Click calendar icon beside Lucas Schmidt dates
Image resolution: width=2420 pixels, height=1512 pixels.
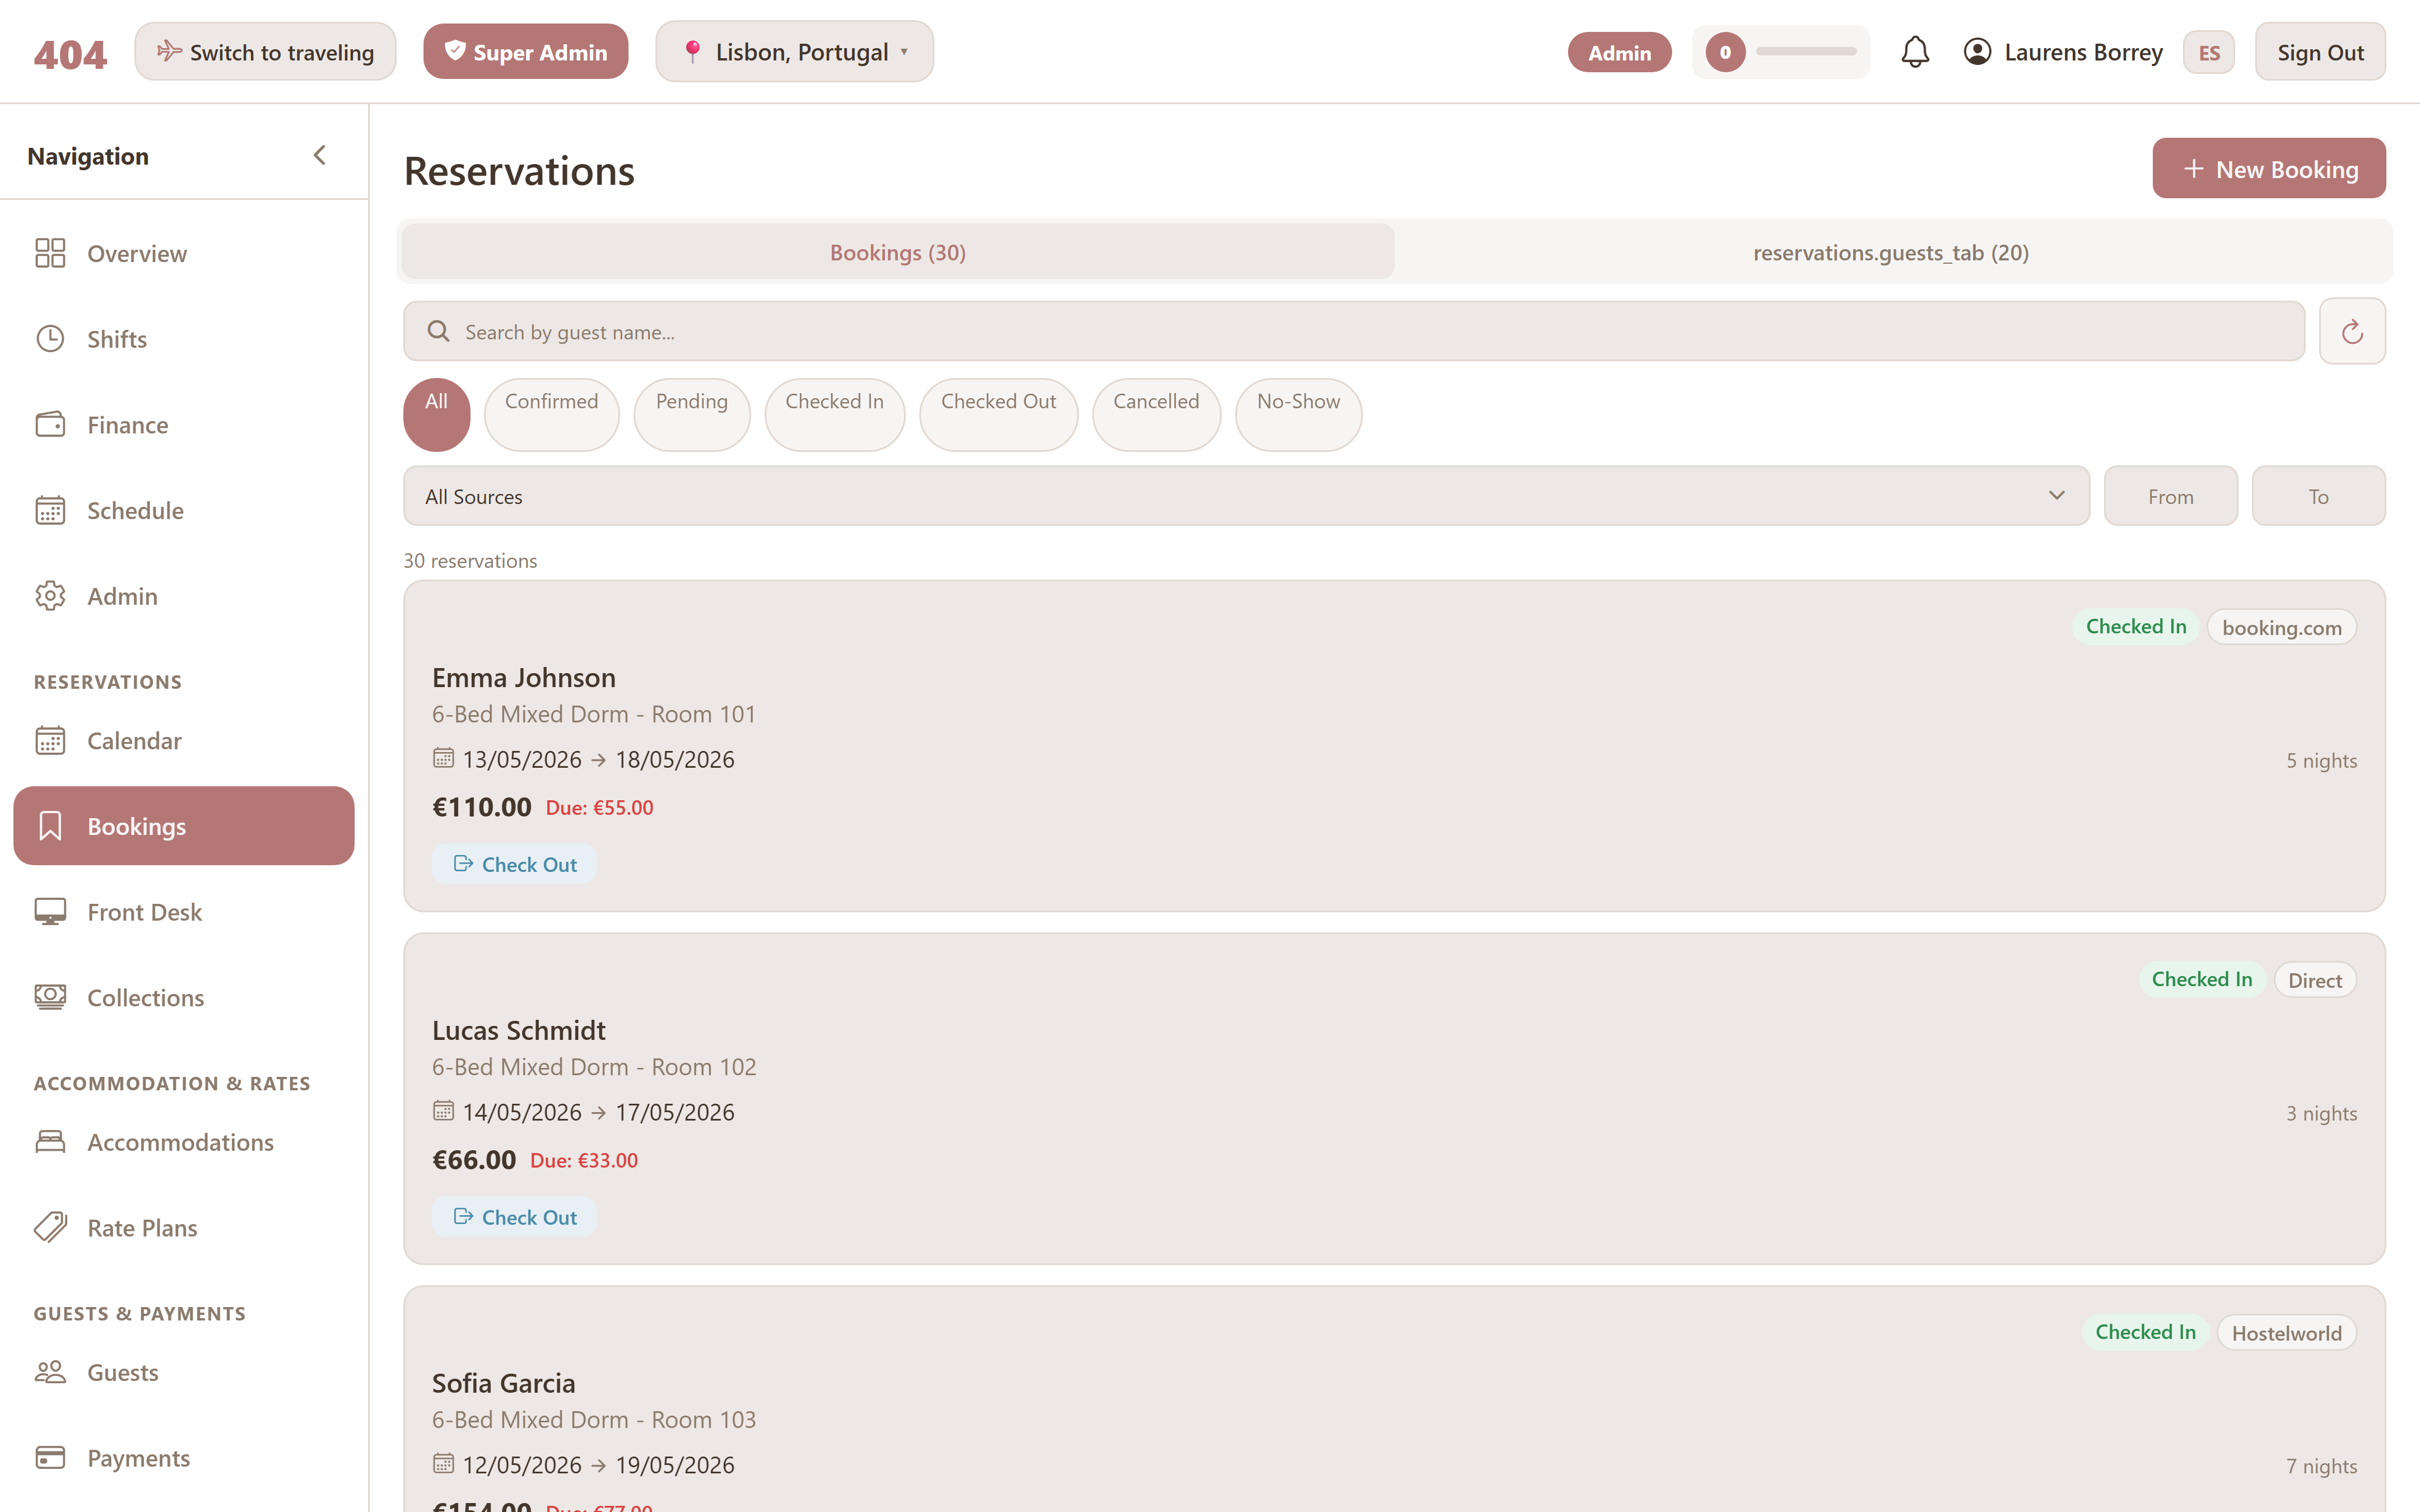[443, 1111]
